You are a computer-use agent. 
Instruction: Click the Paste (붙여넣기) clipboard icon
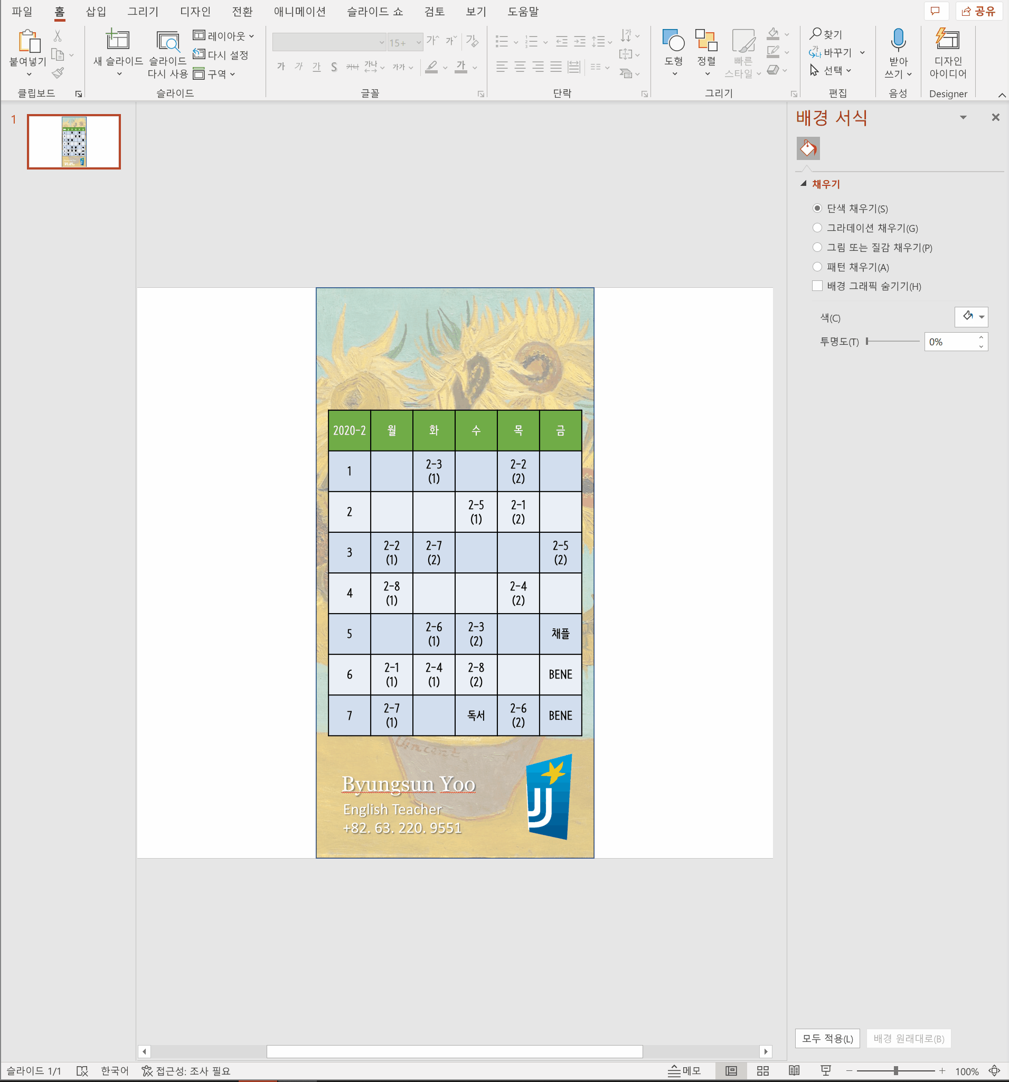point(29,41)
